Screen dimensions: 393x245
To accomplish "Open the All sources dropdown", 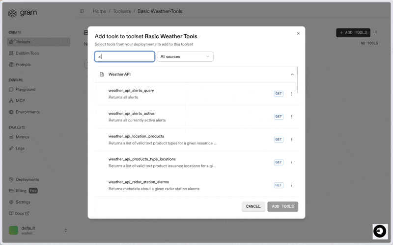I will (x=185, y=57).
